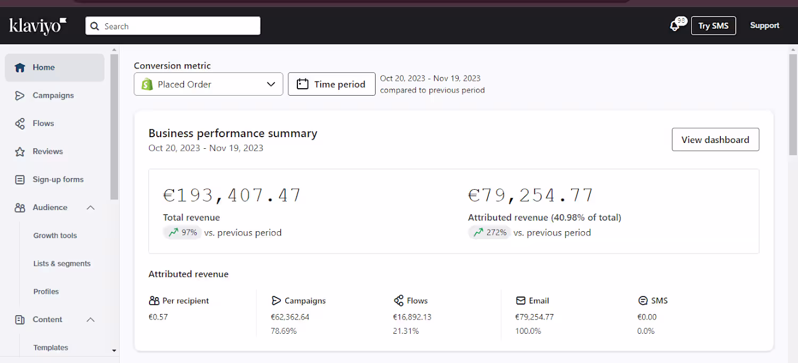Click the Reviews star icon
Viewport: 798px width, 363px height.
20,151
